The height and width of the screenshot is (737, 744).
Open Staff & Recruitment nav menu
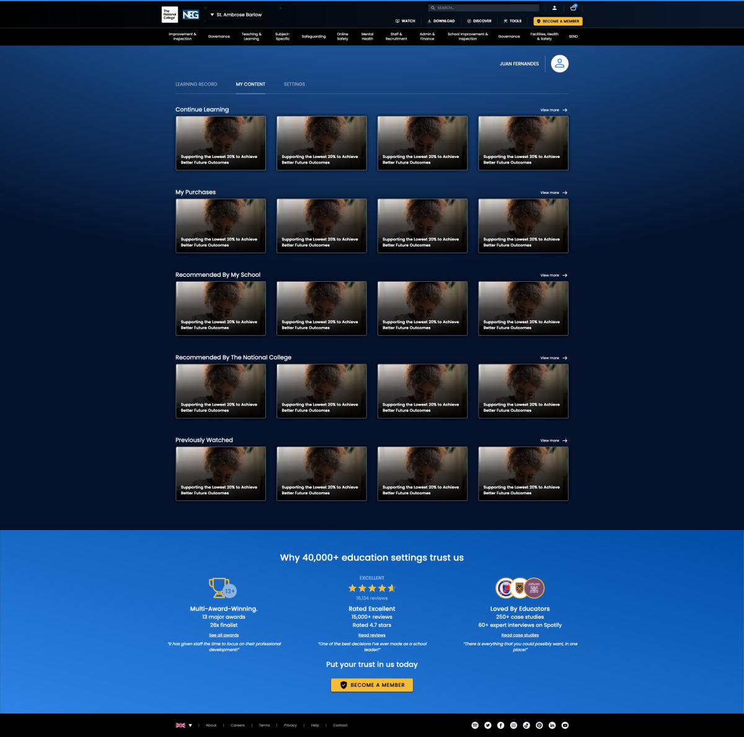pos(396,37)
